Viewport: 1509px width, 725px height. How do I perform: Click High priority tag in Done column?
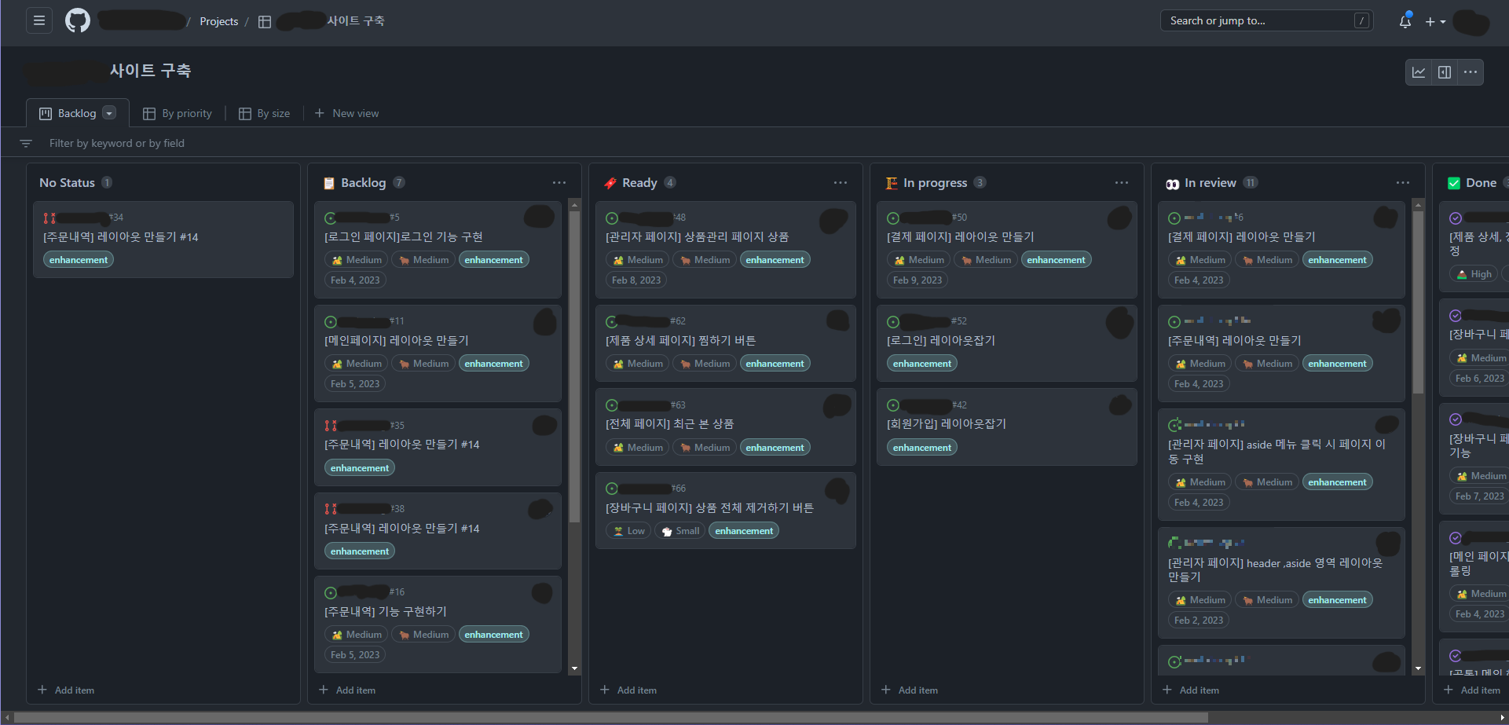pos(1474,274)
